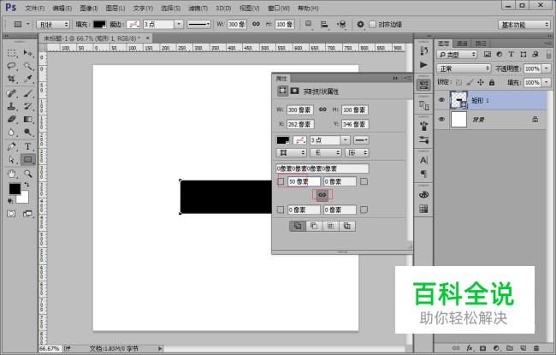This screenshot has height=355, width=556.
Task: Switch to the 通道 tab
Action: point(463,43)
